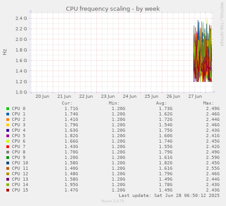226x206 pixels.
Task: Click the chart title 'CPU frequency scaling - by week'
Action: click(x=113, y=9)
